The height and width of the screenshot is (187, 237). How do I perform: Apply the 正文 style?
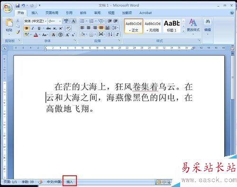pyautogui.click(x=134, y=26)
